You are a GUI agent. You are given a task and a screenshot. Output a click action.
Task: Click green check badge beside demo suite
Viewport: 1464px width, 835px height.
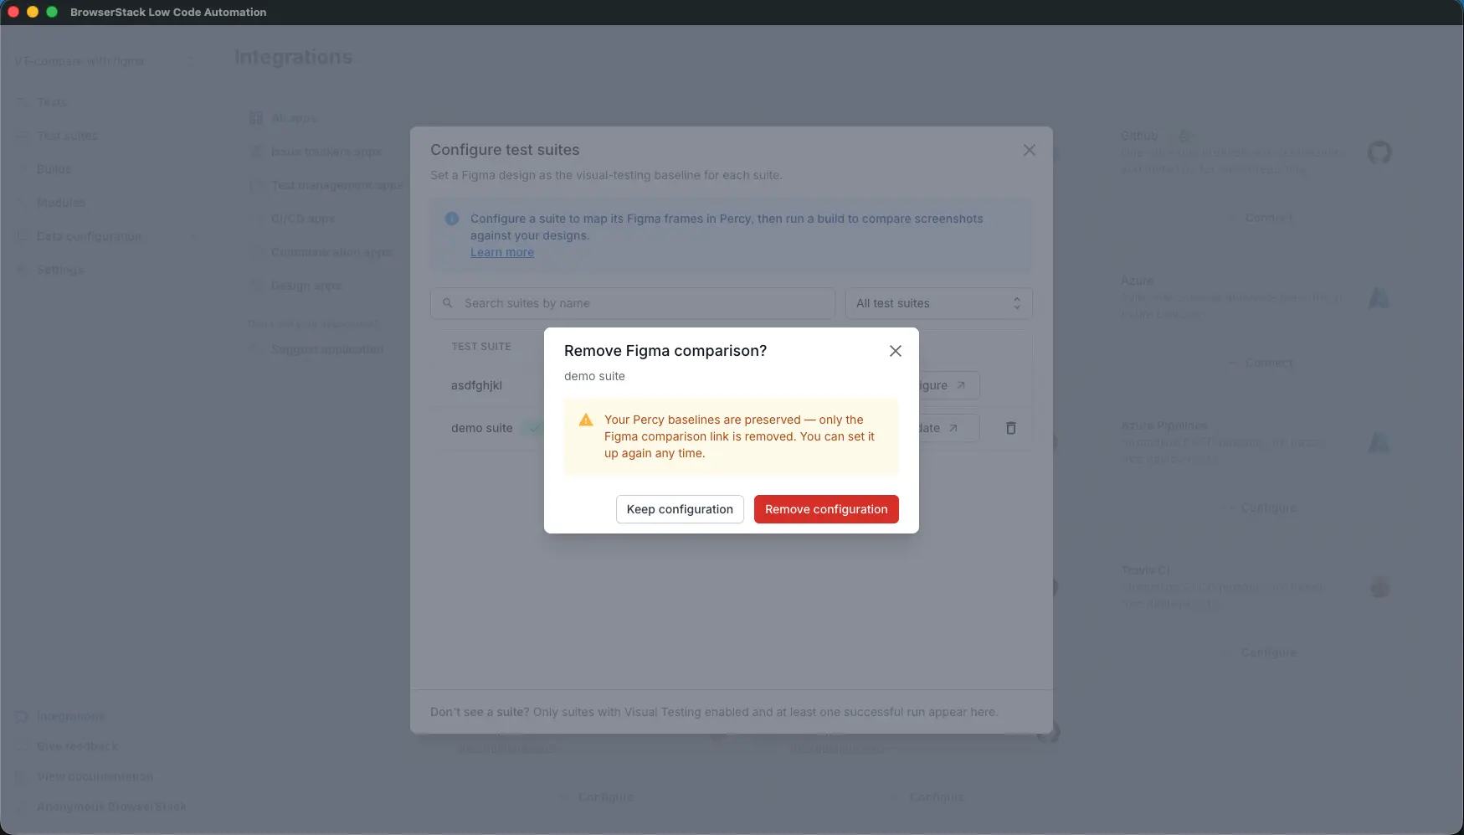point(534,428)
